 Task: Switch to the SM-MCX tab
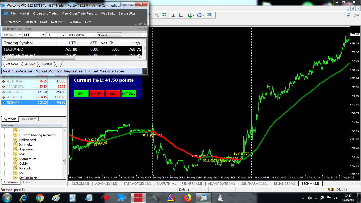click(x=30, y=64)
